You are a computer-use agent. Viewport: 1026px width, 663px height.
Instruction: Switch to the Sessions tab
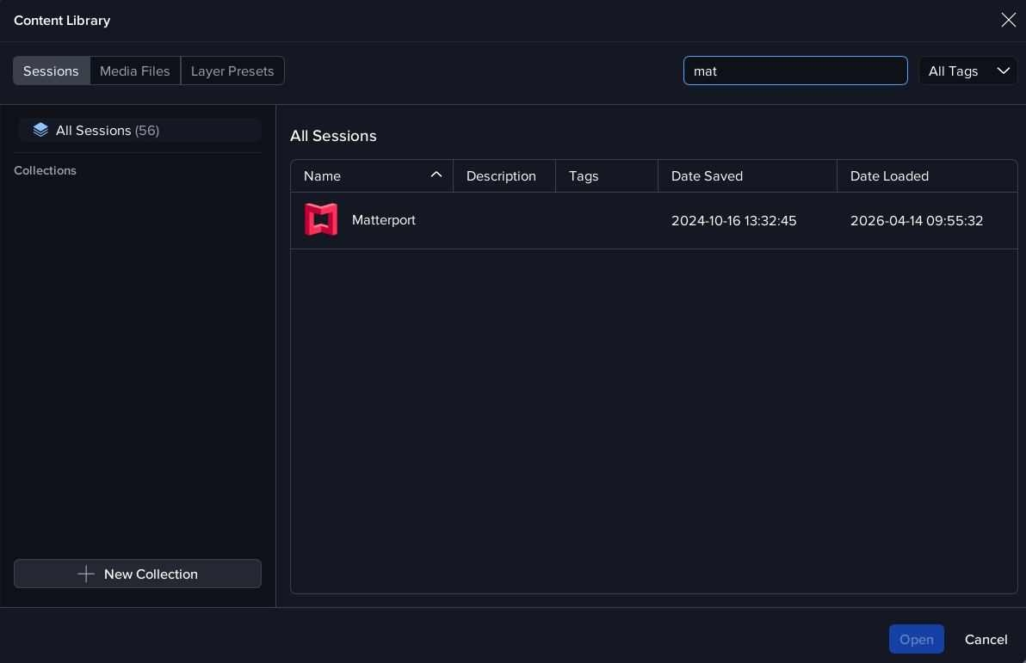click(x=51, y=71)
